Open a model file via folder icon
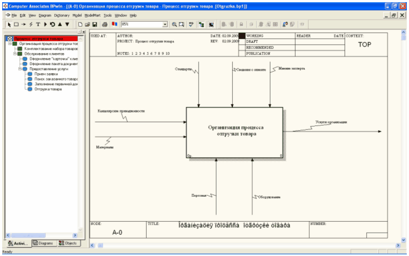This screenshot has width=409, height=256. (87, 24)
